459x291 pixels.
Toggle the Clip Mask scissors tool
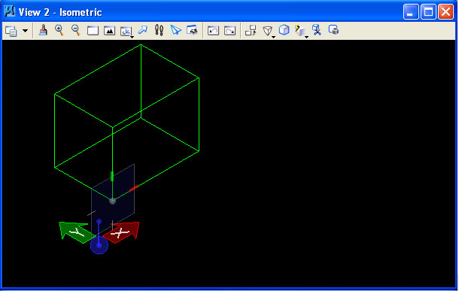(x=317, y=30)
